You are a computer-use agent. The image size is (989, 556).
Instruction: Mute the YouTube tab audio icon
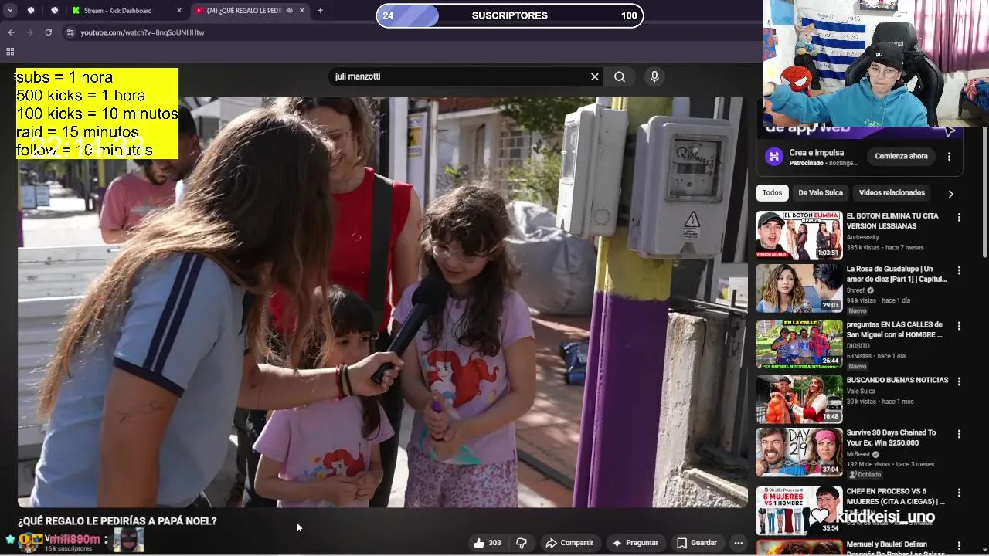click(289, 11)
